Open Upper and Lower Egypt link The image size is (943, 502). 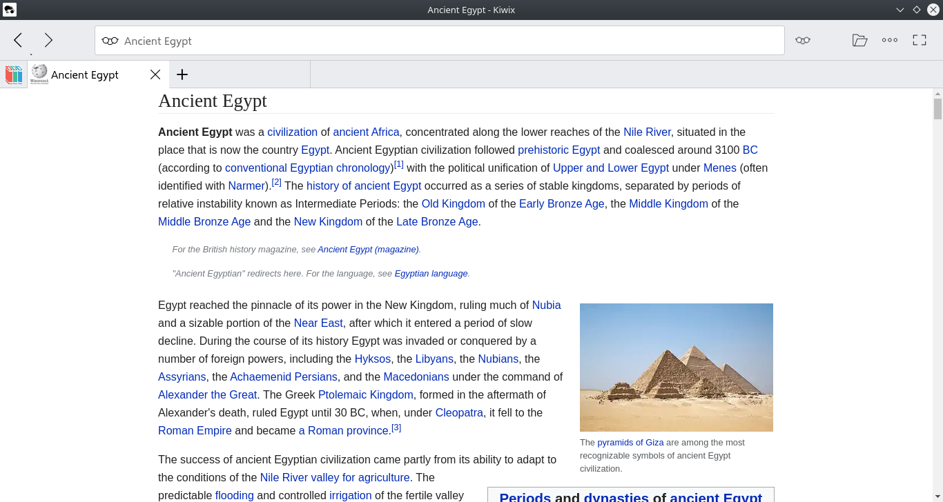[x=611, y=168]
